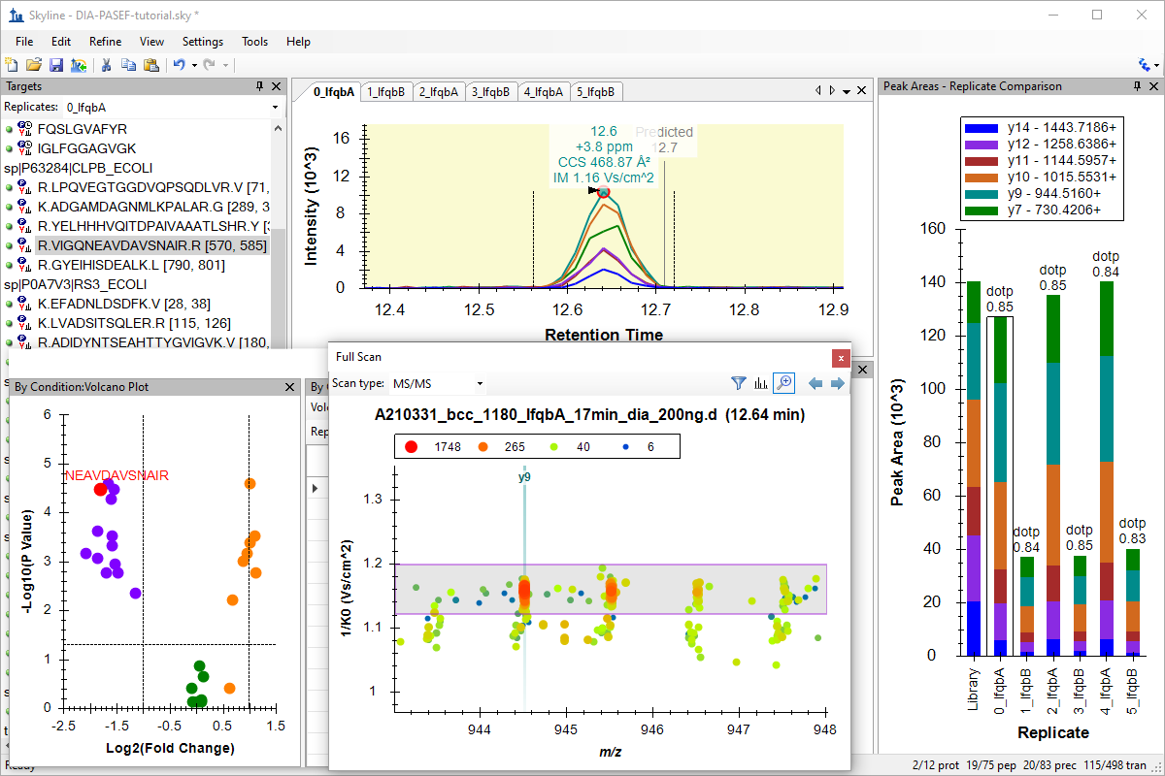This screenshot has width=1165, height=776.
Task: Go to previous scan with left arrow
Action: (815, 383)
